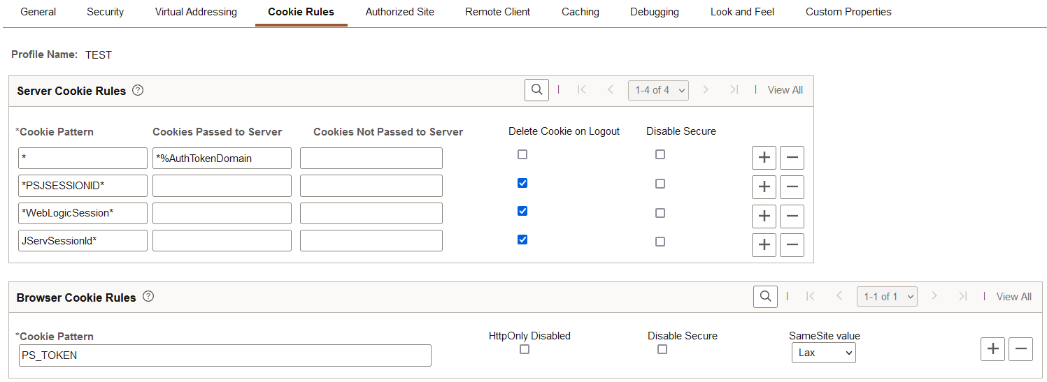Add row after the * cookie pattern
This screenshot has width=1047, height=382.
coord(764,158)
